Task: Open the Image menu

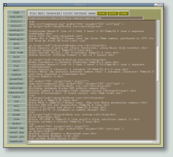Action: pyautogui.click(x=92, y=13)
